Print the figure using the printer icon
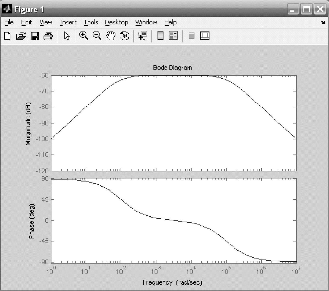This screenshot has height=291, width=329. point(48,36)
